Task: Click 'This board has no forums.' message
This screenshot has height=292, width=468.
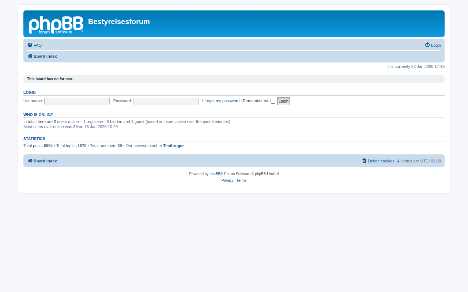Action: (50, 79)
